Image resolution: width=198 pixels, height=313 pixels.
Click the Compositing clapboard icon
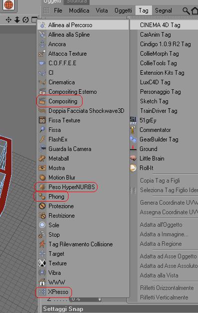click(x=42, y=101)
